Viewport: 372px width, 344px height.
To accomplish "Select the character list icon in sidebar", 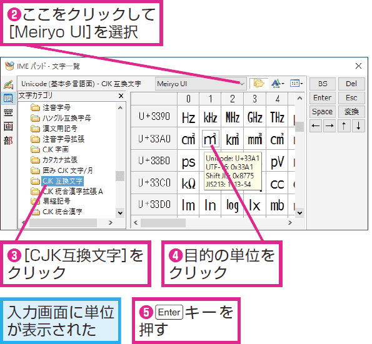I will tap(9, 98).
